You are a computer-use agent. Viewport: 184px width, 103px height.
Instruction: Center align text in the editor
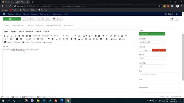[x=23, y=36]
